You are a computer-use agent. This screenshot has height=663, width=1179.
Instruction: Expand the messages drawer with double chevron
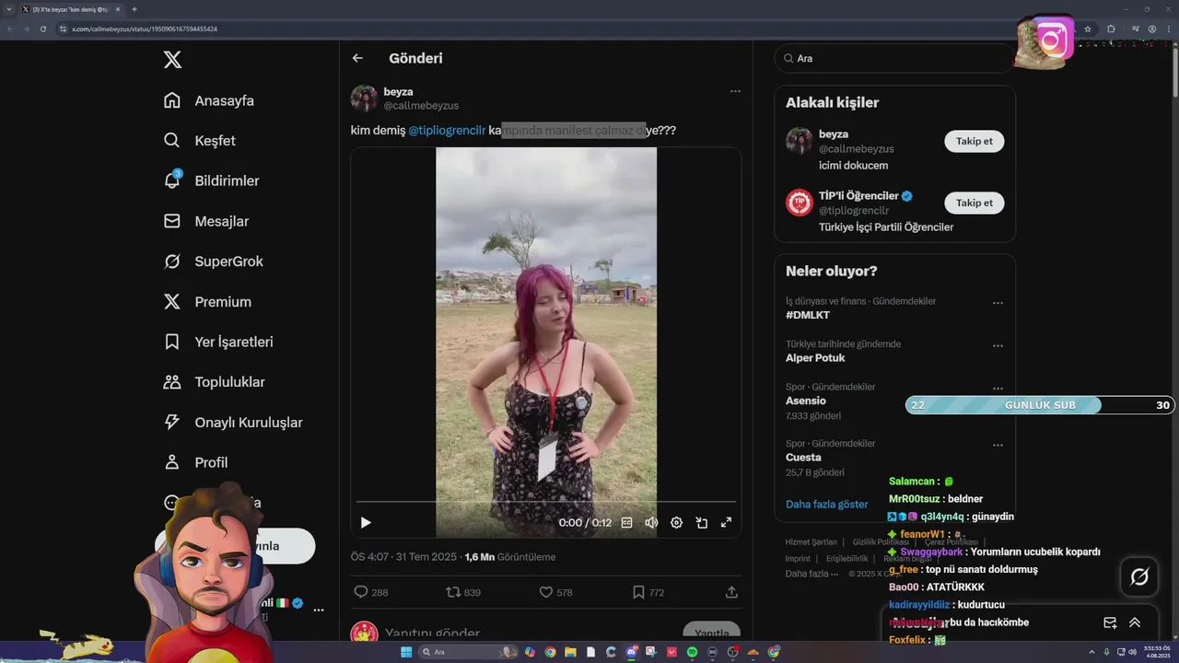point(1135,622)
